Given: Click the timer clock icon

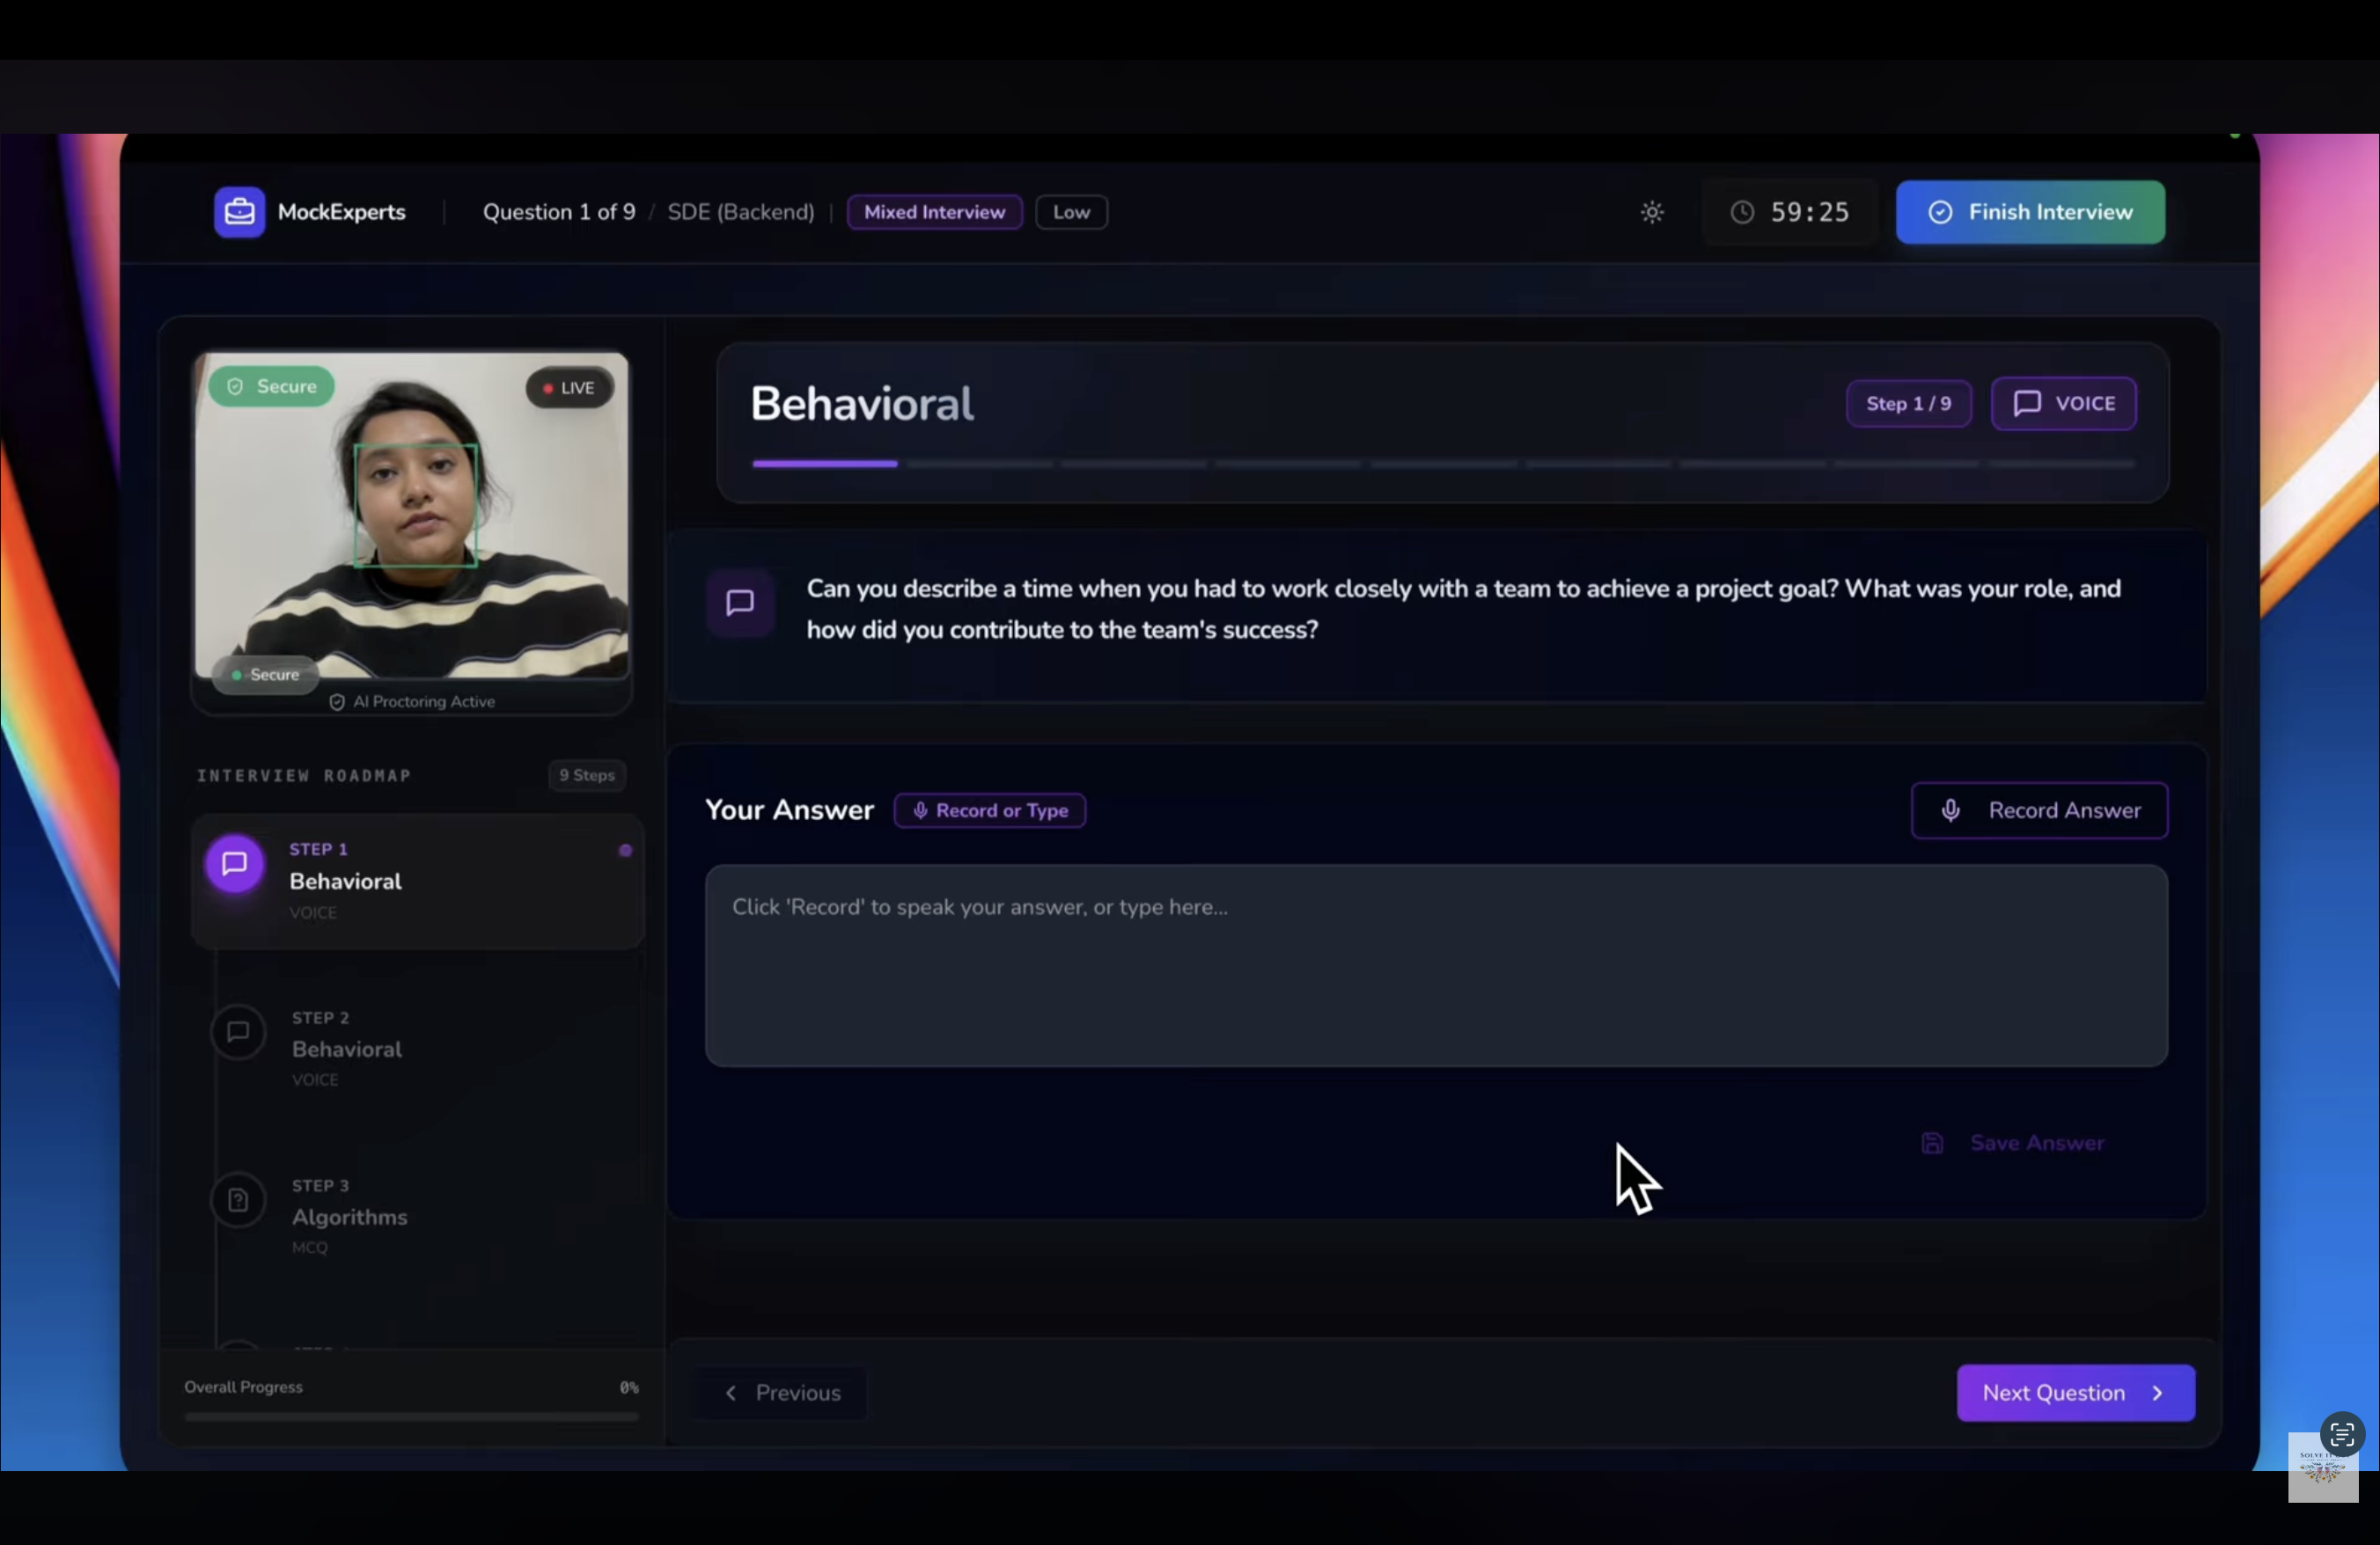Looking at the screenshot, I should click(1742, 212).
